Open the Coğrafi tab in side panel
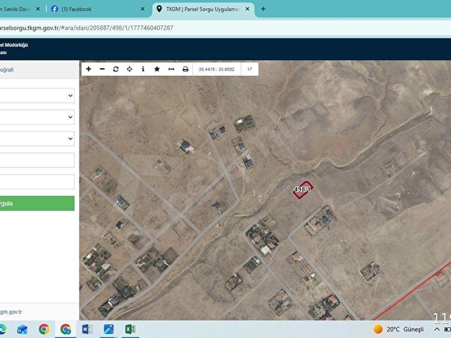 click(6, 70)
